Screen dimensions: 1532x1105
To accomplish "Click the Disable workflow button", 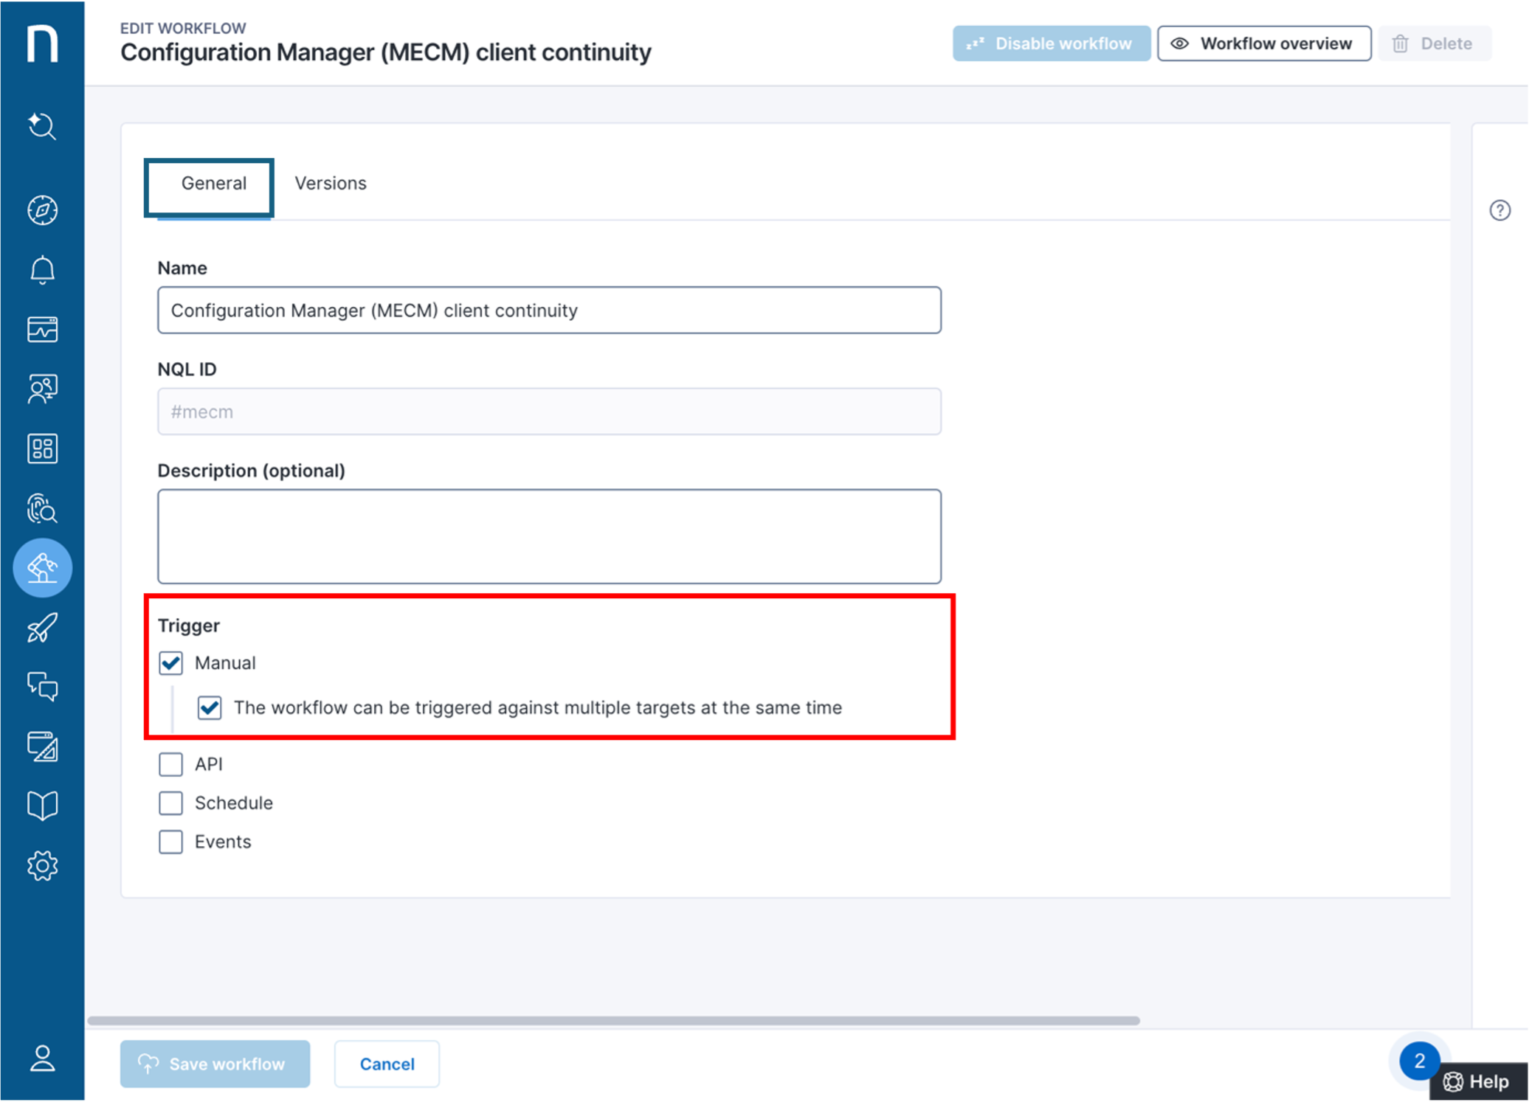I will 1051,43.
